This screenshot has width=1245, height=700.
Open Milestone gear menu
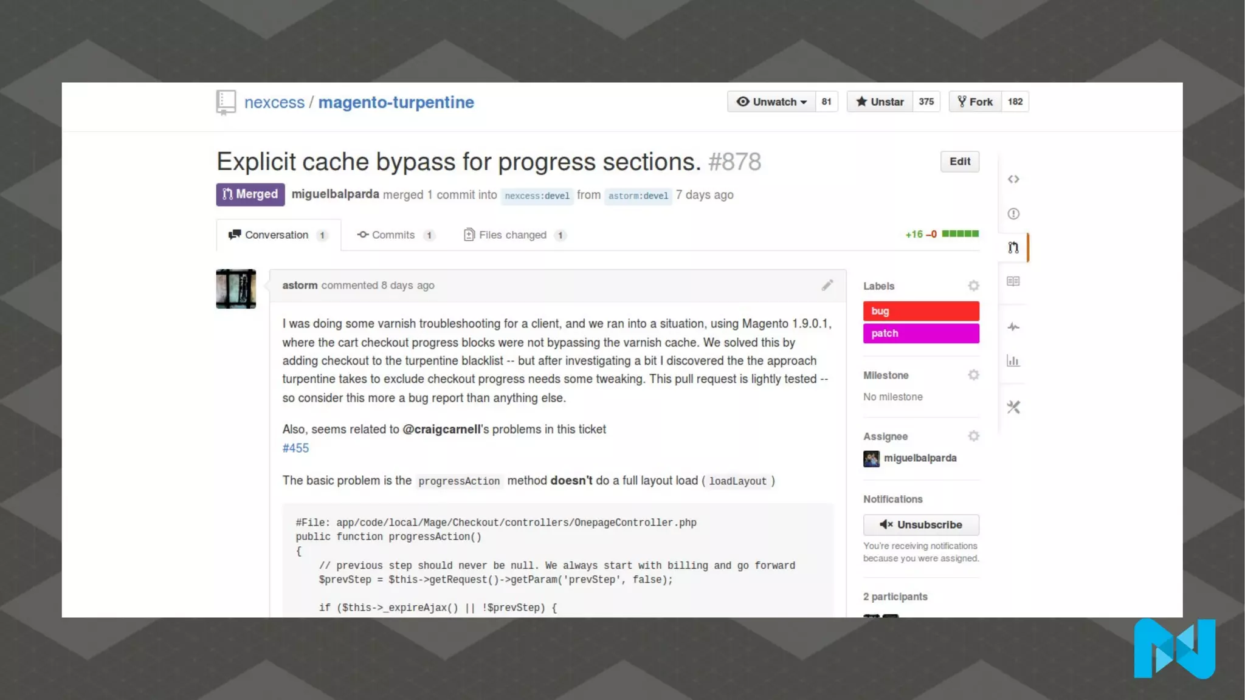(x=973, y=375)
